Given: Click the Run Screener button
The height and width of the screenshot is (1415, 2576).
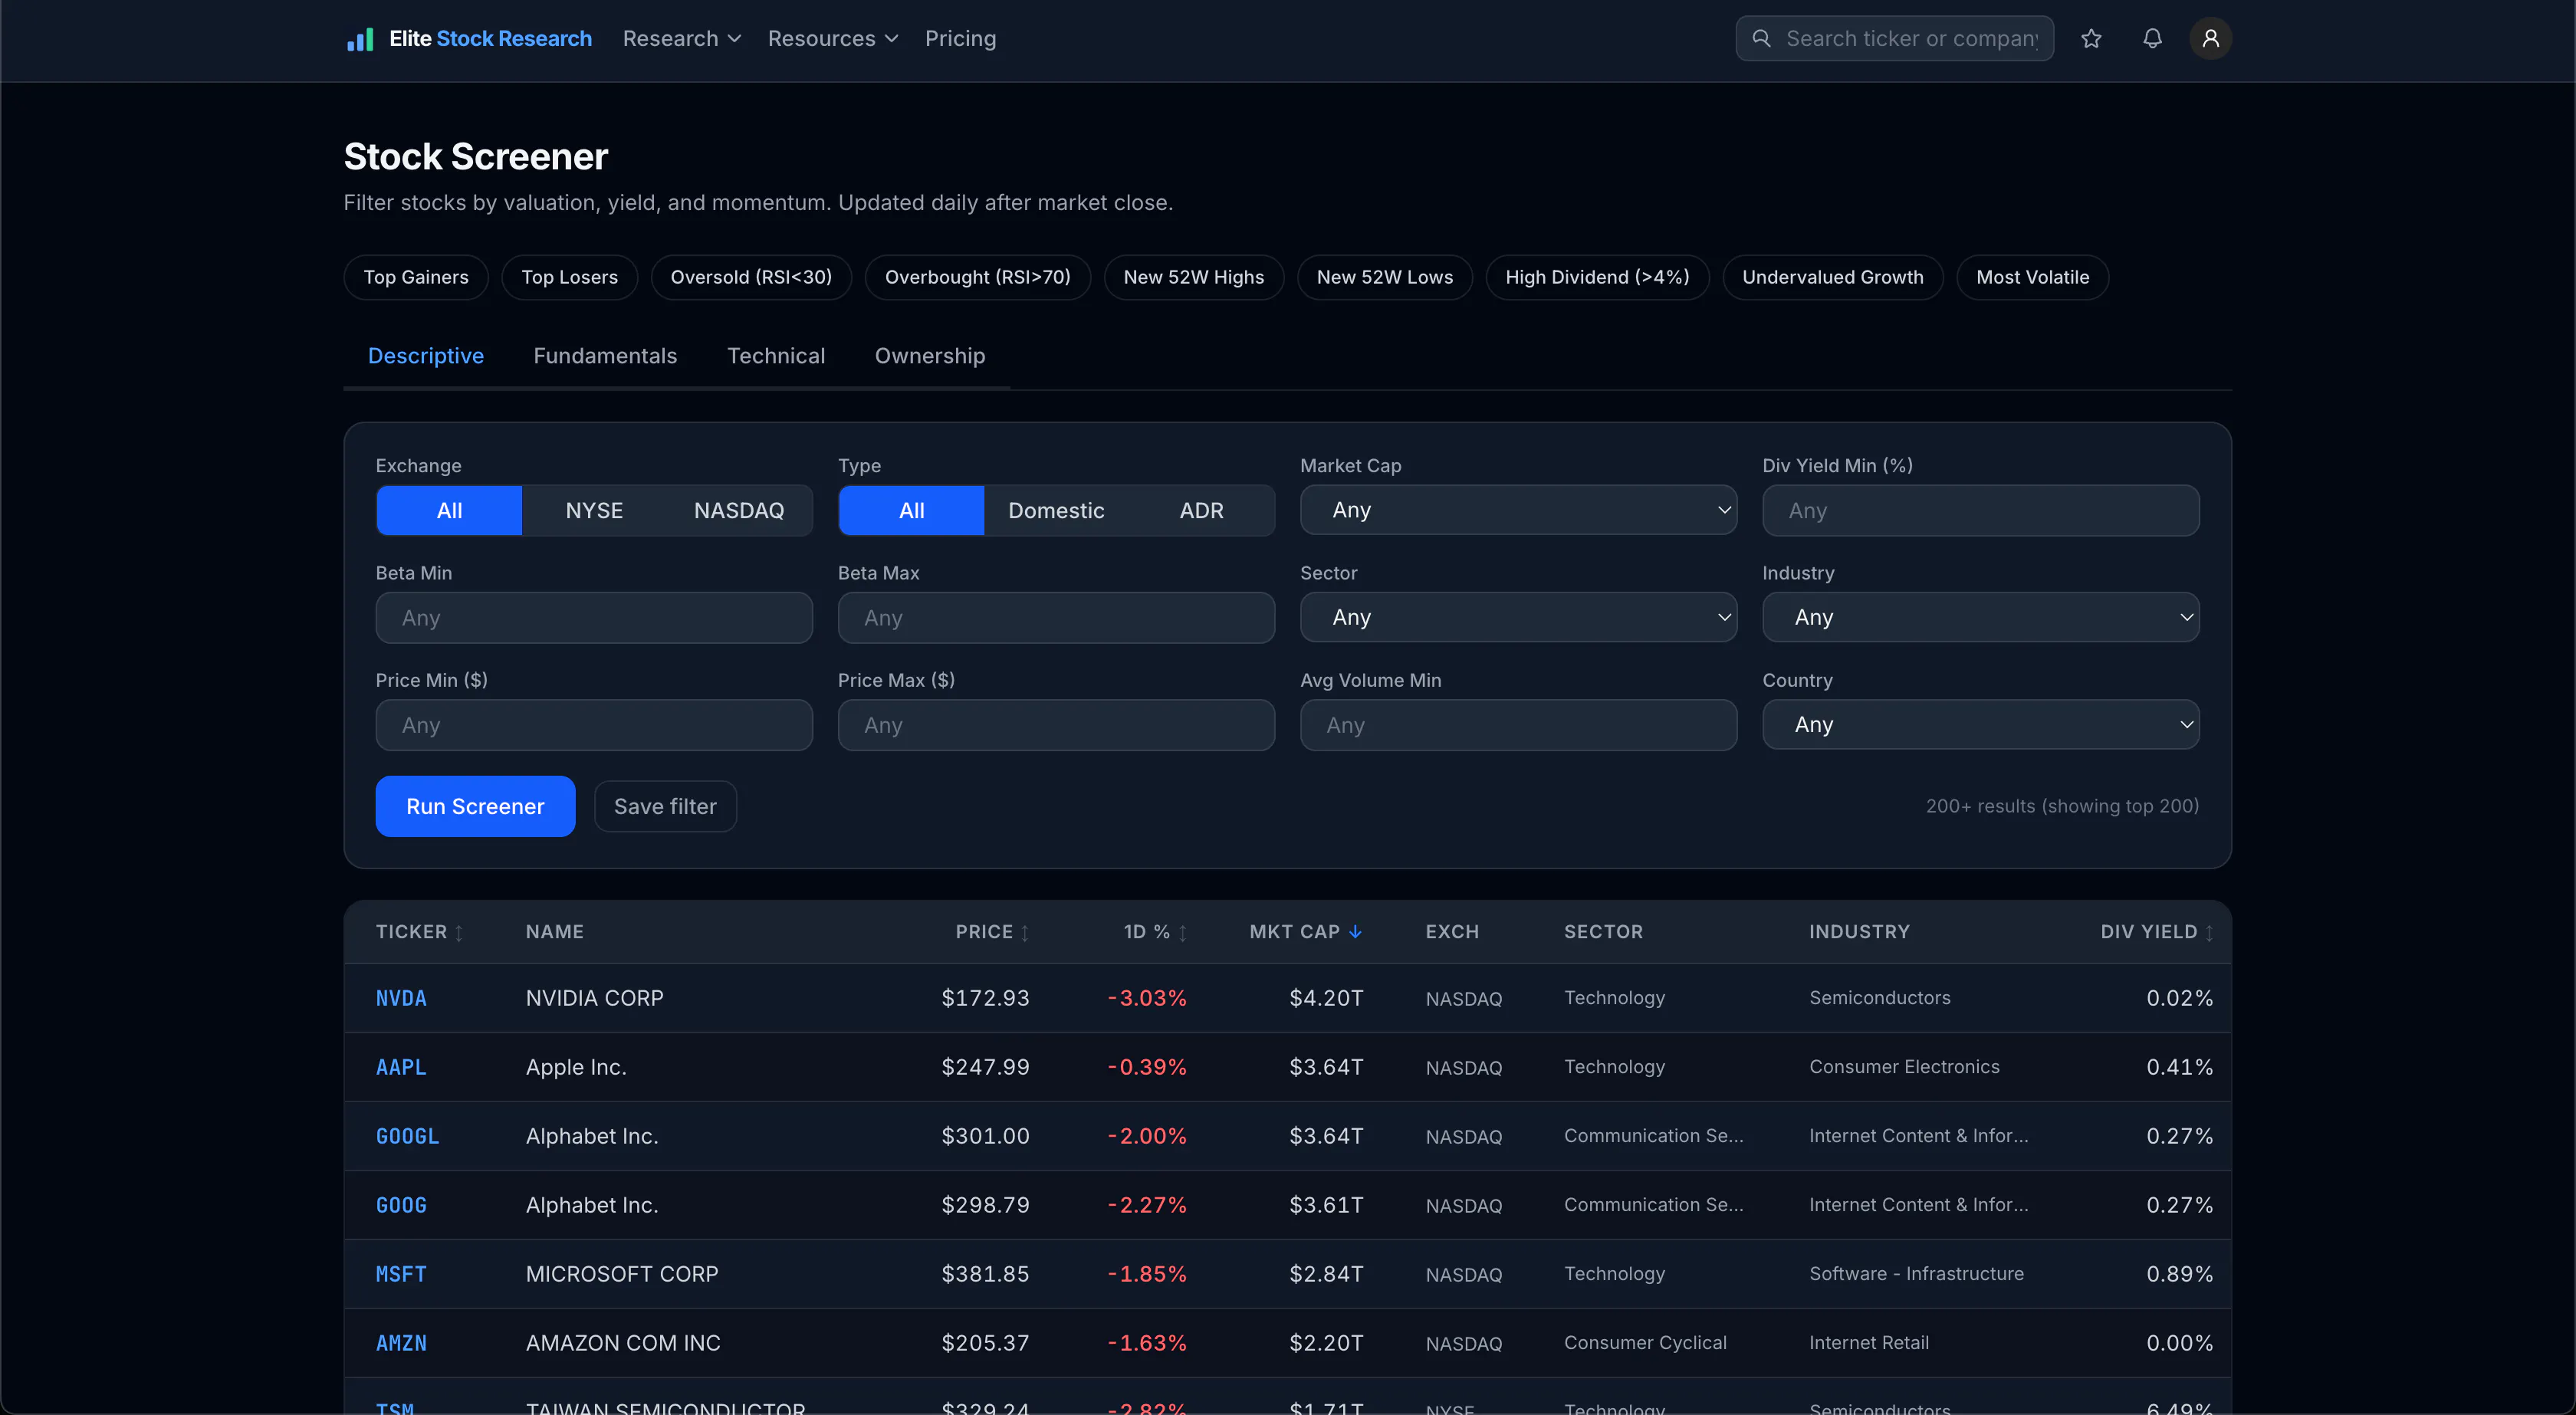Looking at the screenshot, I should (475, 806).
